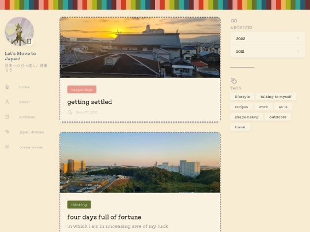
Task: Open the japan dreams link
Action: pos(32,132)
